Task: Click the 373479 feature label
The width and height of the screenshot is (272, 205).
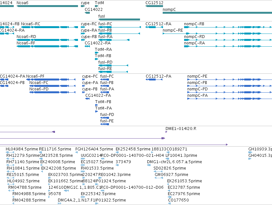Action: tap(123, 162)
